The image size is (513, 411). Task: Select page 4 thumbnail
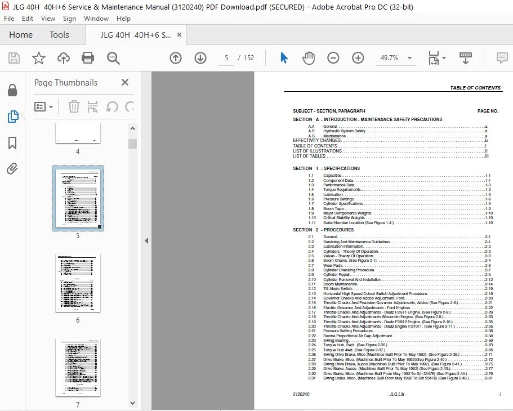tap(78, 133)
